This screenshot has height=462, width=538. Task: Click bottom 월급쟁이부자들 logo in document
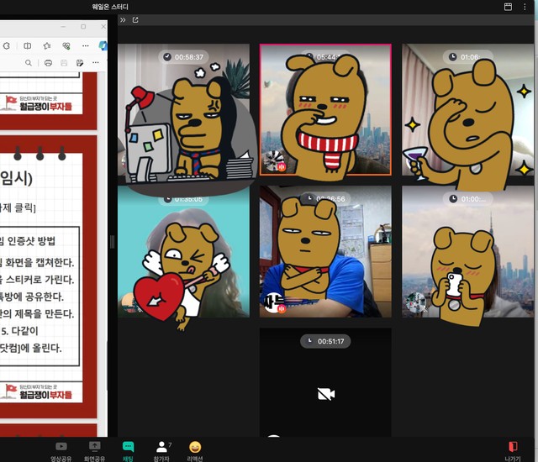pos(39,391)
